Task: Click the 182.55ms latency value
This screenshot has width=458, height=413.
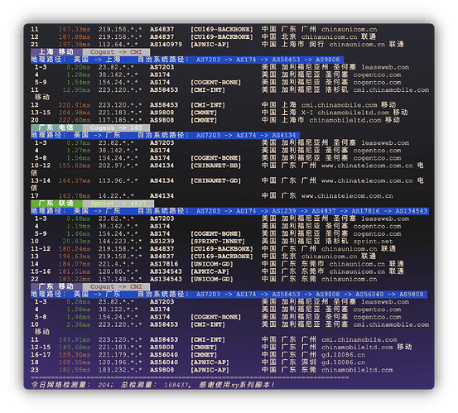Action: click(75, 370)
